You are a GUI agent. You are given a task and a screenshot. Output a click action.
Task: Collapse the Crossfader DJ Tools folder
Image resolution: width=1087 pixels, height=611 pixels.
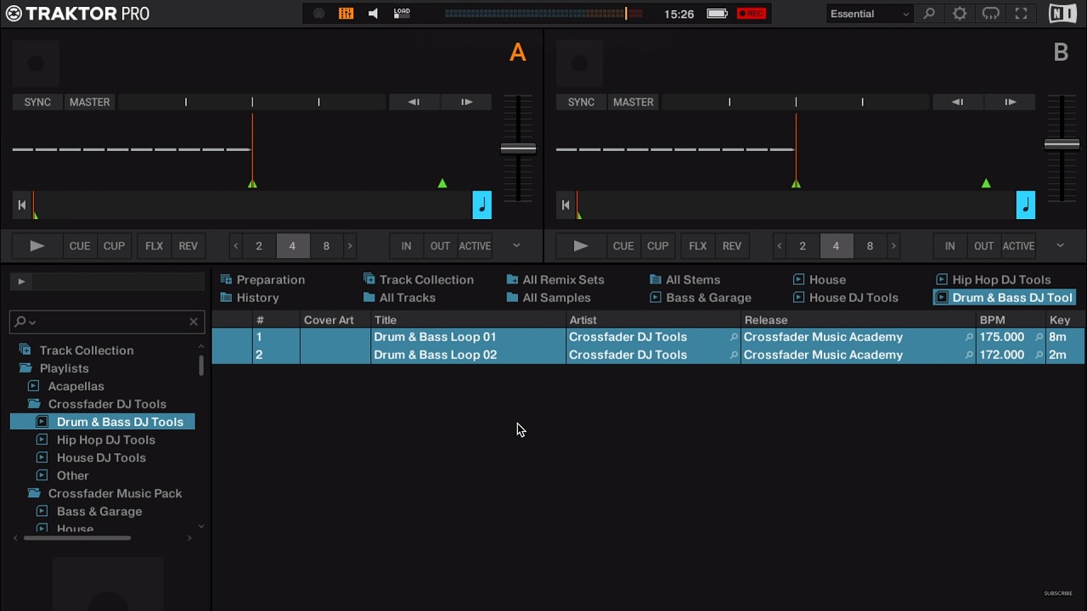click(34, 404)
